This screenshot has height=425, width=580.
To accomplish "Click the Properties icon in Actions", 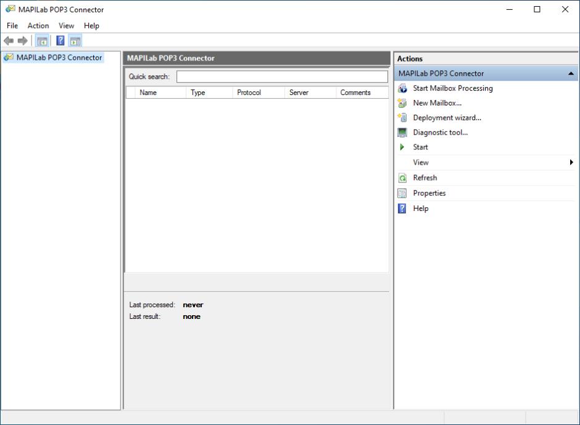I will [x=402, y=193].
